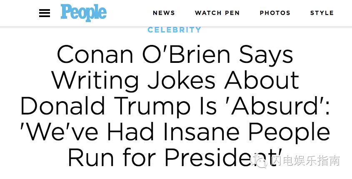The image size is (352, 179).
Task: Open the CELEBRITY category link
Action: click(175, 30)
